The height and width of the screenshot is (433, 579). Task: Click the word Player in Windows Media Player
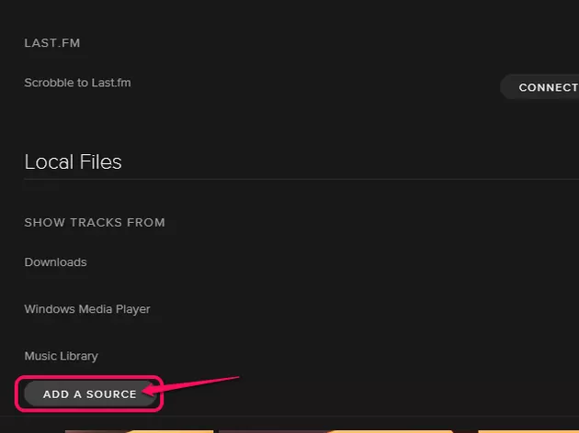click(133, 309)
